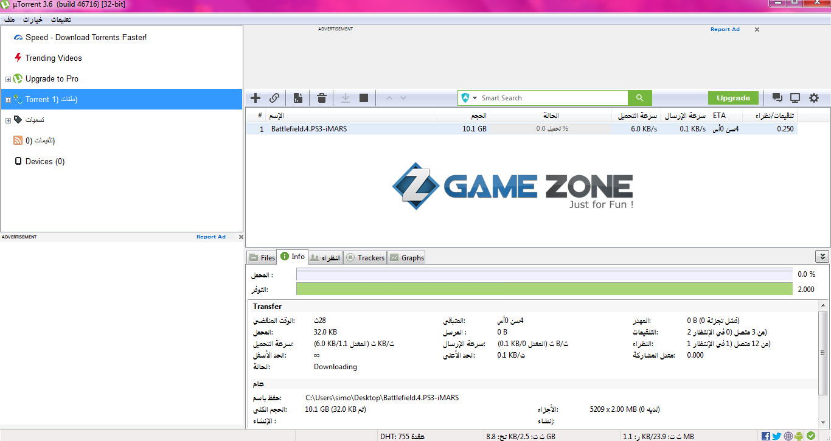Screen dimensions: 831x441
Task: Open the Trackers tab
Action: point(365,258)
